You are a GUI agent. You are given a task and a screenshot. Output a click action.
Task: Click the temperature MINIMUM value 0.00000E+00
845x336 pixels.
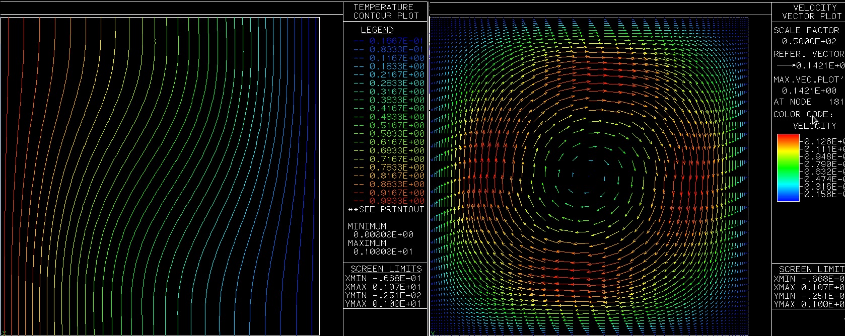(x=383, y=234)
